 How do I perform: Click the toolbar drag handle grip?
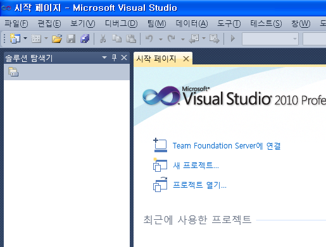(x=4, y=39)
